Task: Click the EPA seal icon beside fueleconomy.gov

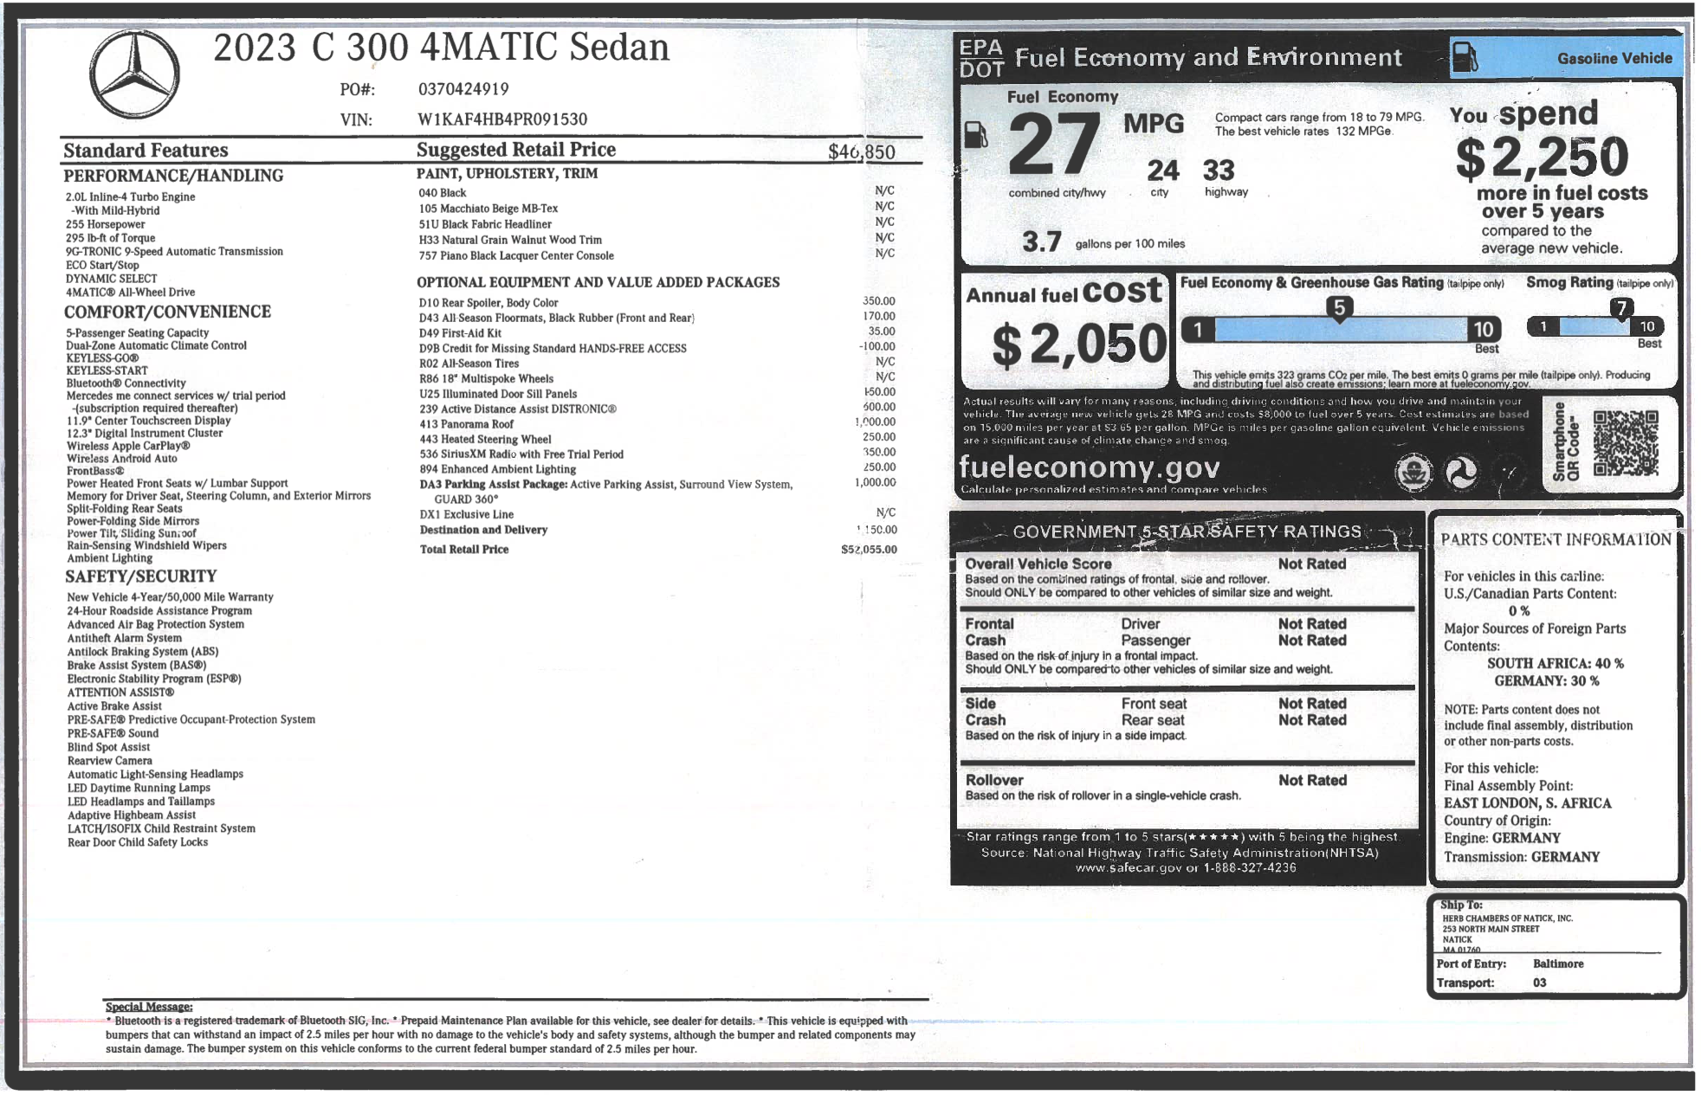Action: pyautogui.click(x=1413, y=473)
